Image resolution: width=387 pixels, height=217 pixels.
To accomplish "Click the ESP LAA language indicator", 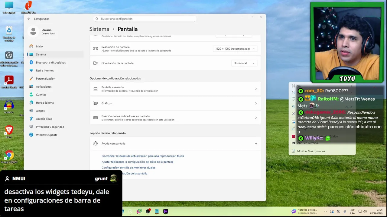I will (x=353, y=211).
